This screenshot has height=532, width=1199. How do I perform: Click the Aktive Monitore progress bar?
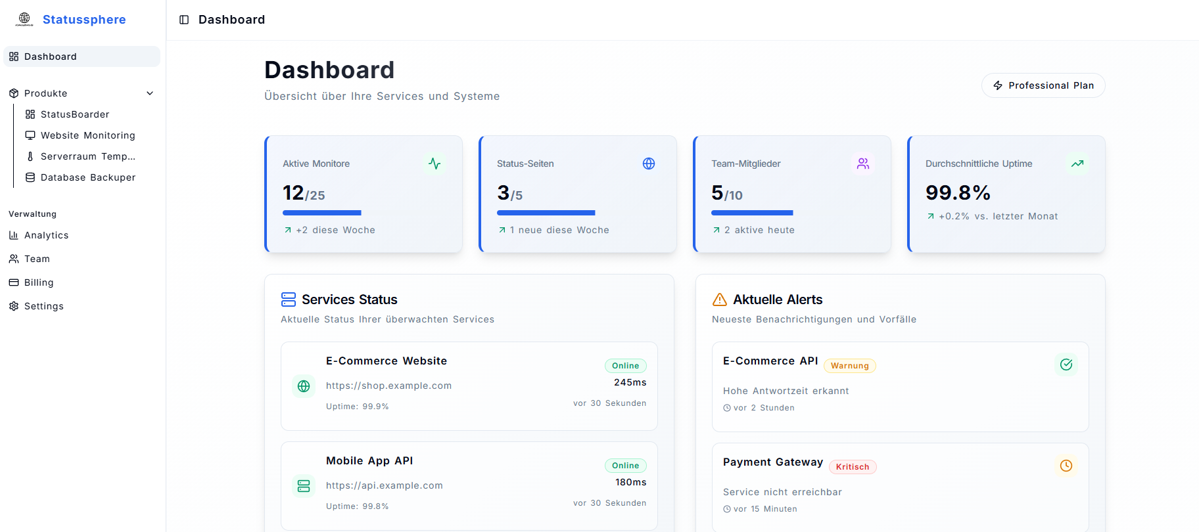point(322,213)
